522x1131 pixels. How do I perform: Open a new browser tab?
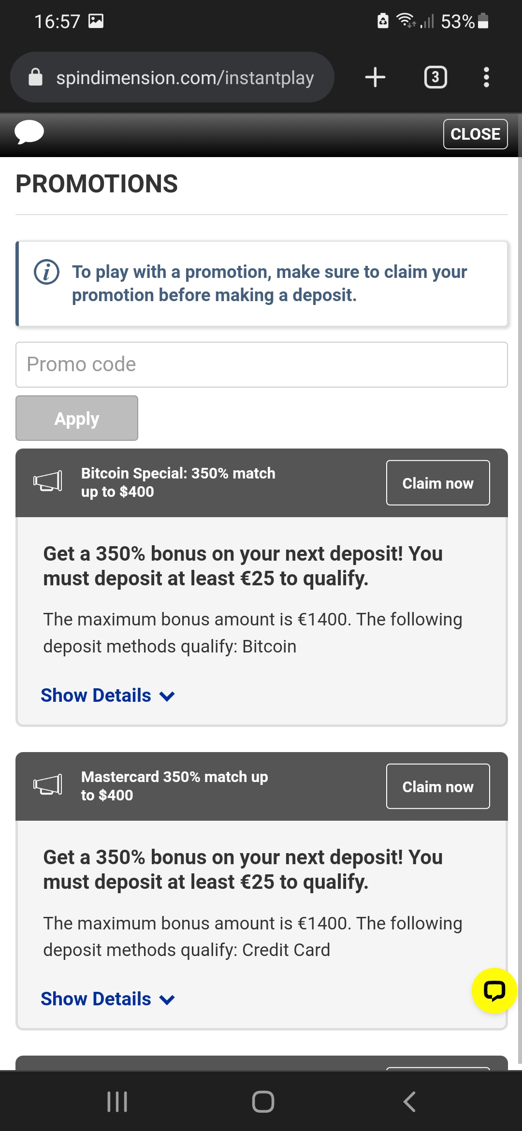[375, 77]
